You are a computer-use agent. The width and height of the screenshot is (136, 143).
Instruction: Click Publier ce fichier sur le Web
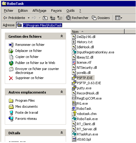pyautogui.click(x=35, y=63)
